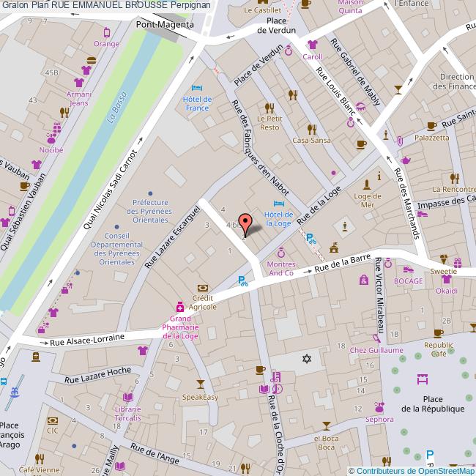Viewport: 476px width, 476px height.
Task: Select the Crédit Agricole bank icon
Action: [202, 288]
